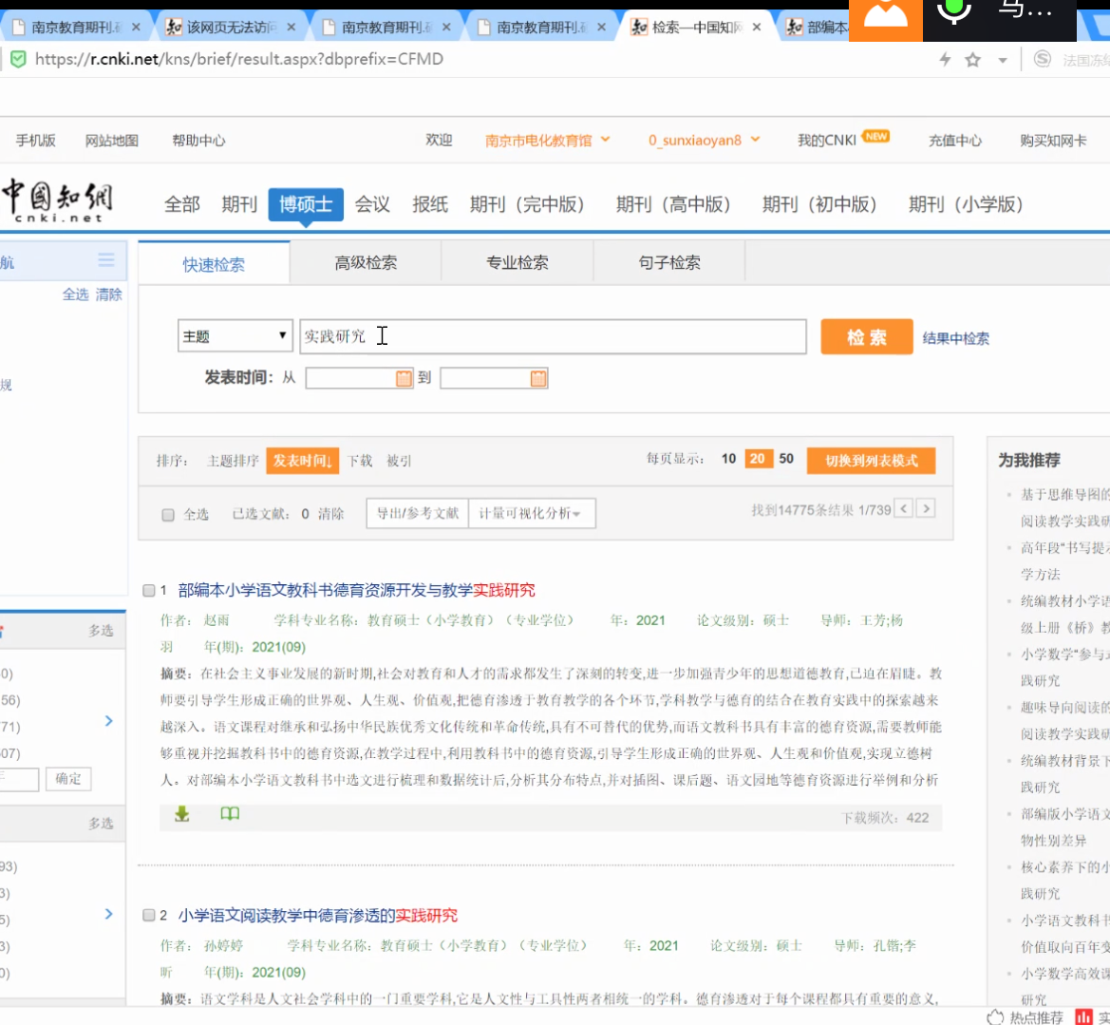The image size is (1110, 1025).
Task: Click the green download icon for result 1
Action: point(182,814)
